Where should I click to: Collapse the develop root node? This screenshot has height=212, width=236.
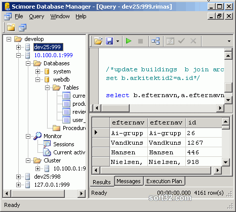pos(9,39)
